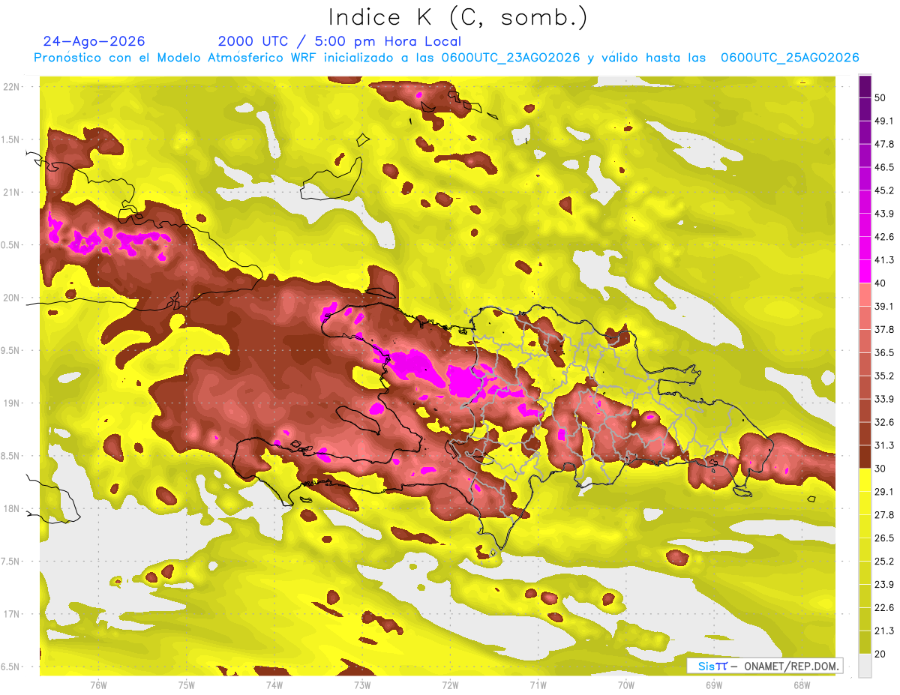
Task: Click the latitude axis label '17N'
Action: pos(12,614)
